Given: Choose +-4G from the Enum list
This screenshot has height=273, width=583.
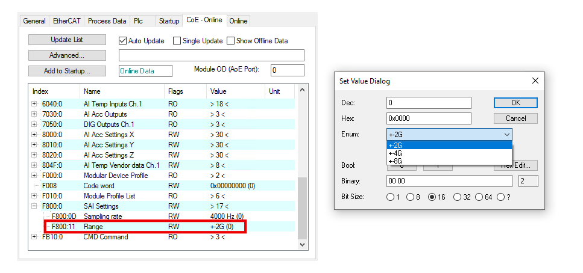Looking at the screenshot, I should (449, 153).
